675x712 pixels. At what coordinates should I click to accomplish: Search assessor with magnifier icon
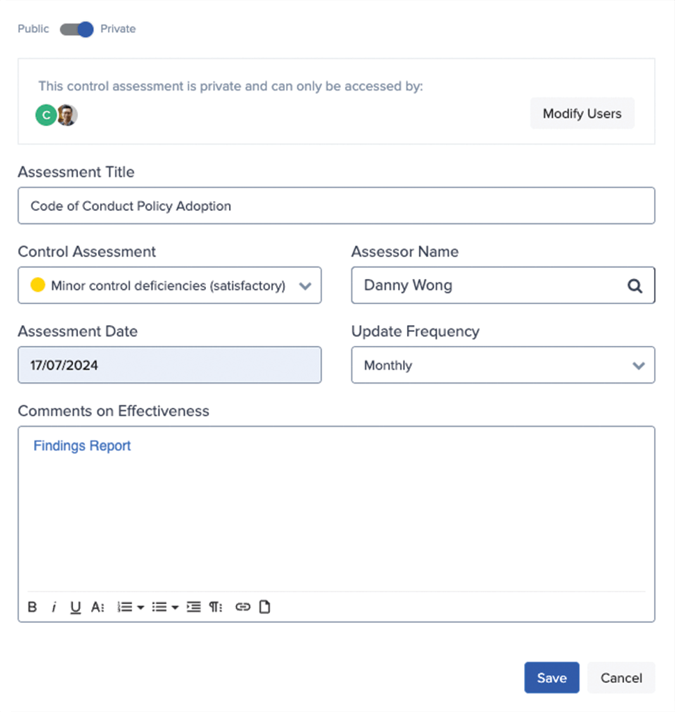(635, 285)
